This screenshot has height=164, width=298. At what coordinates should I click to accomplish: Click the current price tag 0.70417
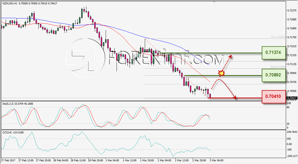pos(292,98)
